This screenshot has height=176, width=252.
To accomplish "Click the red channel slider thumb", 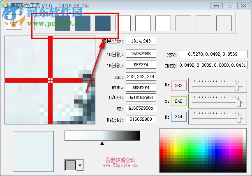I will pos(237,87).
